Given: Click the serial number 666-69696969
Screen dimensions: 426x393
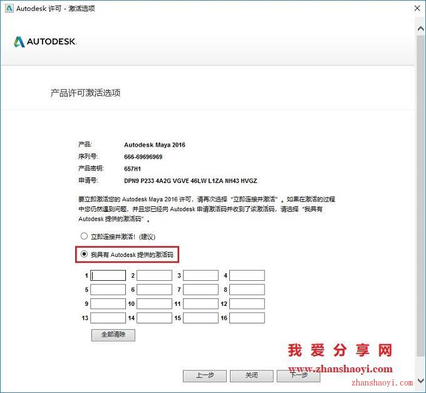Looking at the screenshot, I should [143, 157].
